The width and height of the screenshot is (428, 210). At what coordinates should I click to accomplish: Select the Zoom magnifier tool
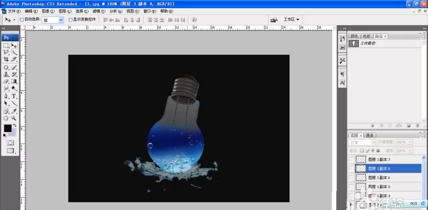14,118
